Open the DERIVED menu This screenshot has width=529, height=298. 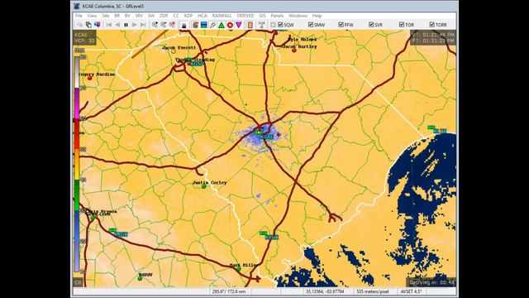tap(245, 16)
